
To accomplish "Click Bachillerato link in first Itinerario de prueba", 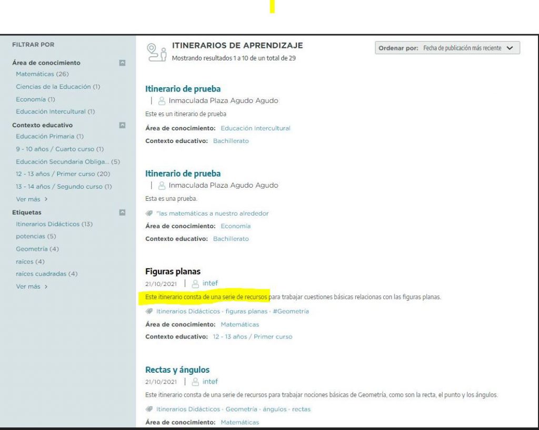I will (231, 141).
